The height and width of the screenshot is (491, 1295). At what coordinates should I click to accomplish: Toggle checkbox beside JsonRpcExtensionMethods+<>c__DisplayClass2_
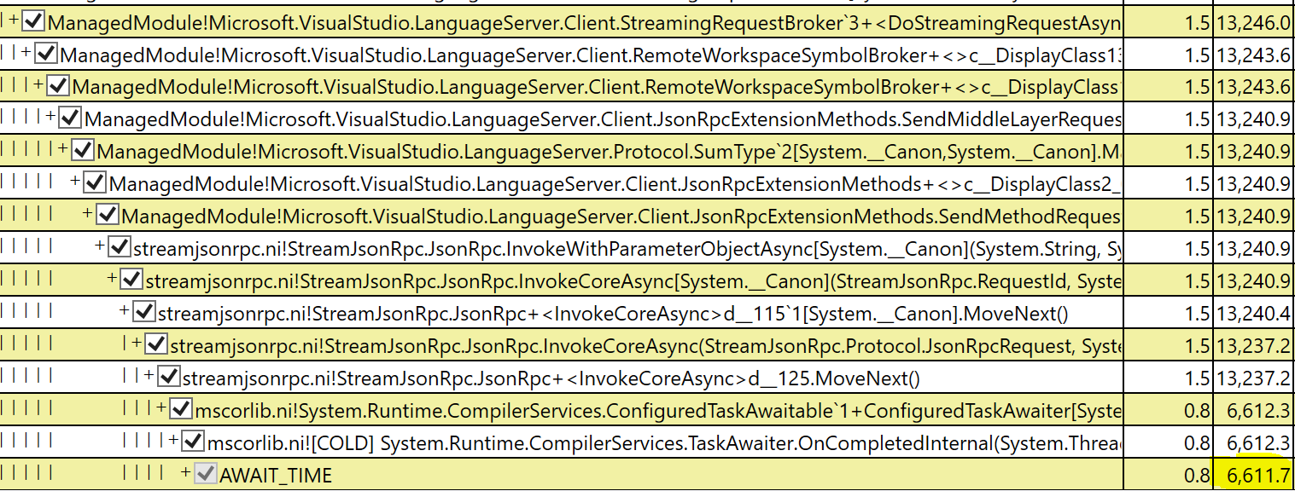coord(96,183)
